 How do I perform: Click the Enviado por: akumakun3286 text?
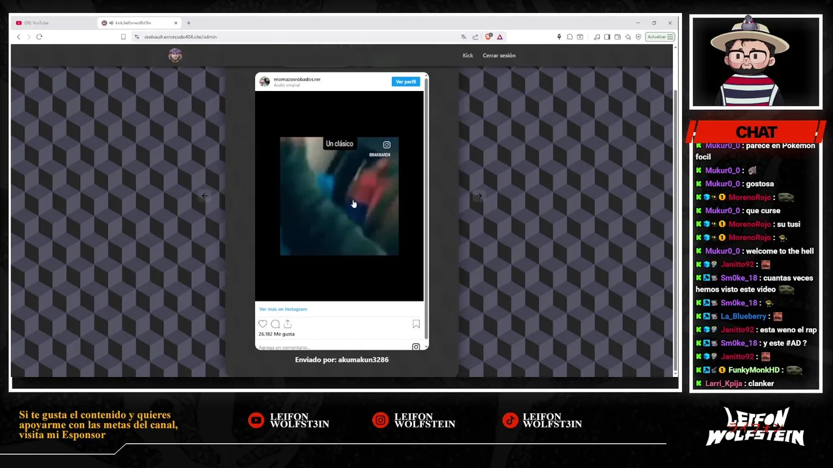342,359
